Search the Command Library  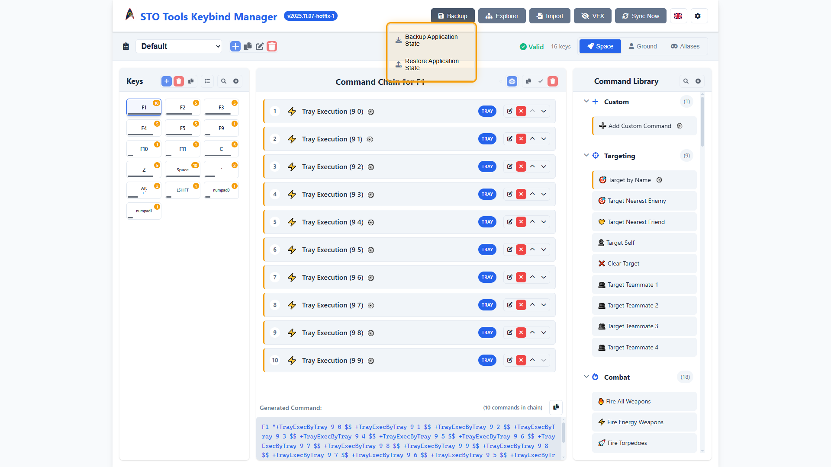[x=686, y=81]
